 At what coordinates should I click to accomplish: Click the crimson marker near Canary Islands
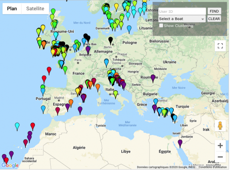click(26, 143)
